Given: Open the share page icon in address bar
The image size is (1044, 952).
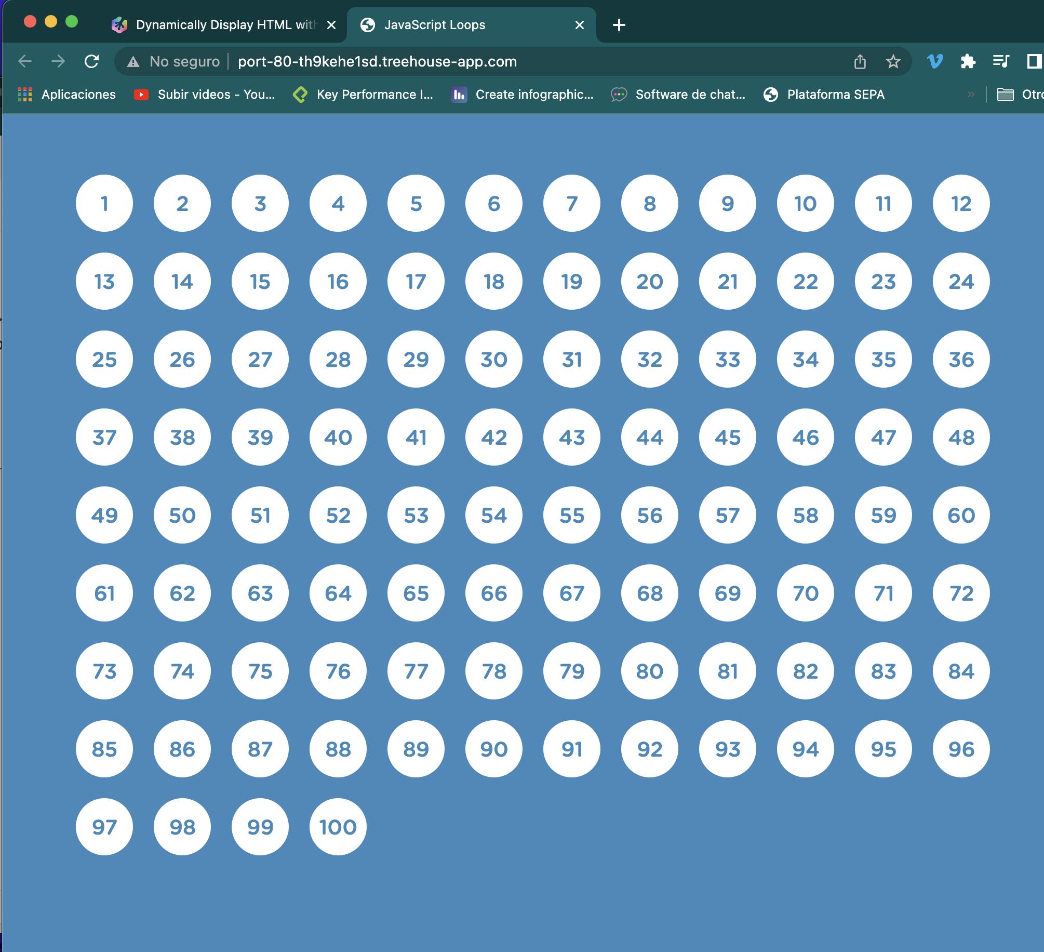Looking at the screenshot, I should 860,61.
